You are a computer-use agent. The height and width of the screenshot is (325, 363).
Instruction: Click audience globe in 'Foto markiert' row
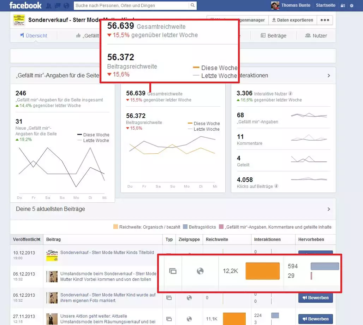click(189, 298)
